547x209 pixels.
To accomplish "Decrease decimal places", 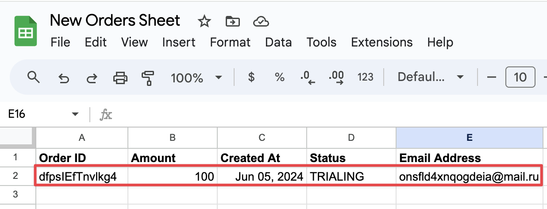I will [x=308, y=77].
